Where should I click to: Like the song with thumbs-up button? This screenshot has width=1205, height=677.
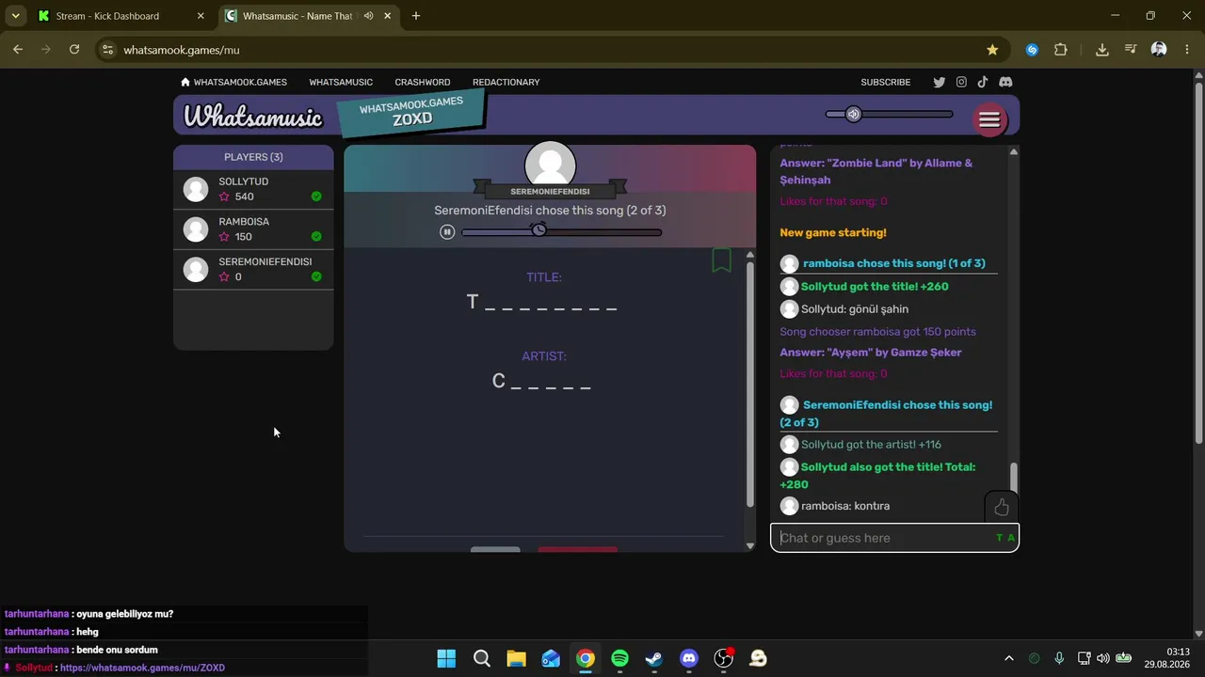coord(1002,508)
